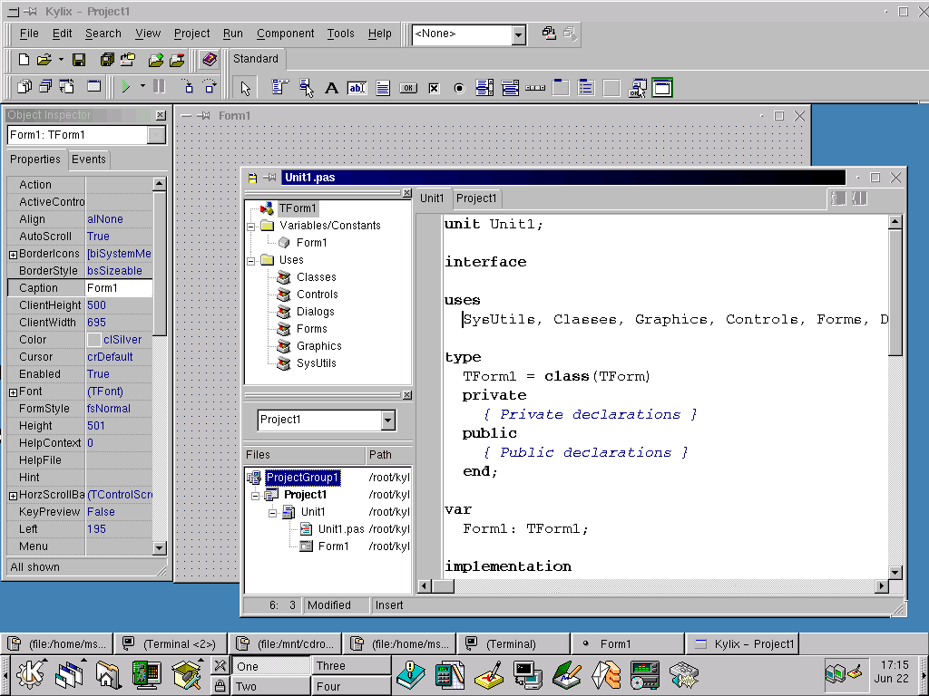Expand the Font property

click(13, 392)
